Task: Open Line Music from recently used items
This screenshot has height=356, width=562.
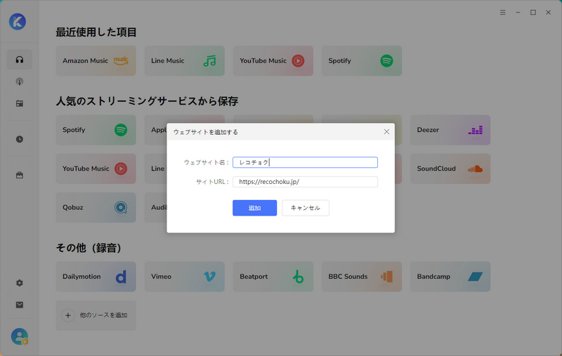Action: [x=185, y=60]
